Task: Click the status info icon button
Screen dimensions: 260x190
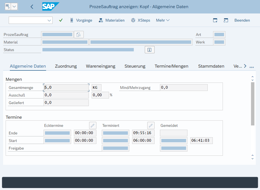Action: [x=150, y=50]
